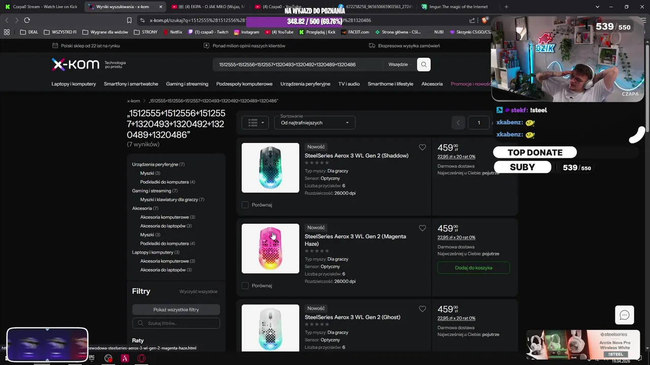The height and width of the screenshot is (365, 650).
Task: Open OBS Studio in taskbar
Action: [x=108, y=358]
